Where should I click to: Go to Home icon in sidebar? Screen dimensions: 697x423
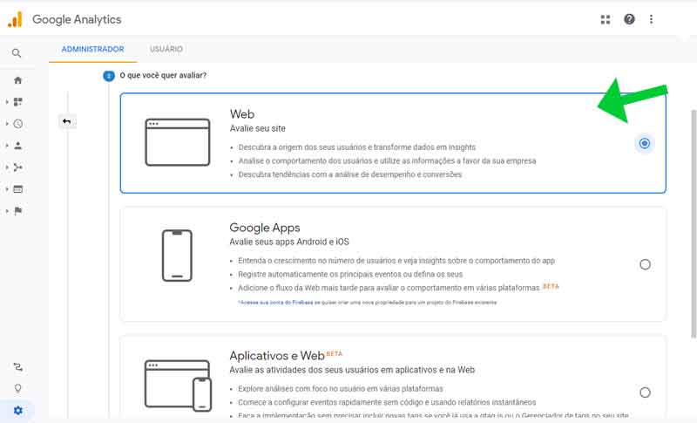click(17, 80)
